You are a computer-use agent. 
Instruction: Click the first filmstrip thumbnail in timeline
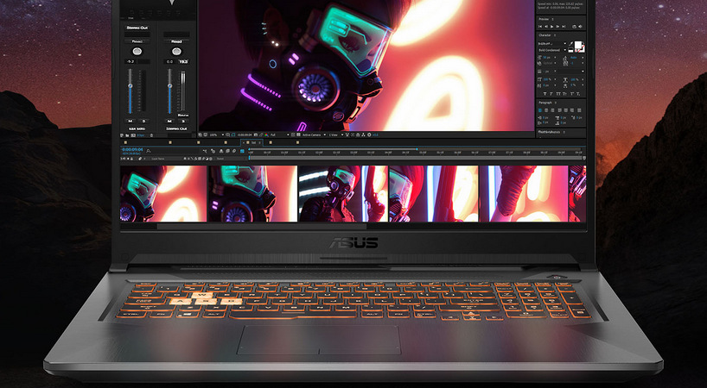coord(163,193)
